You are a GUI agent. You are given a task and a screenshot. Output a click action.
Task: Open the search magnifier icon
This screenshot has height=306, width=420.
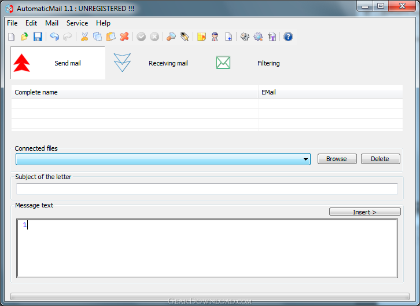pyautogui.click(x=171, y=37)
